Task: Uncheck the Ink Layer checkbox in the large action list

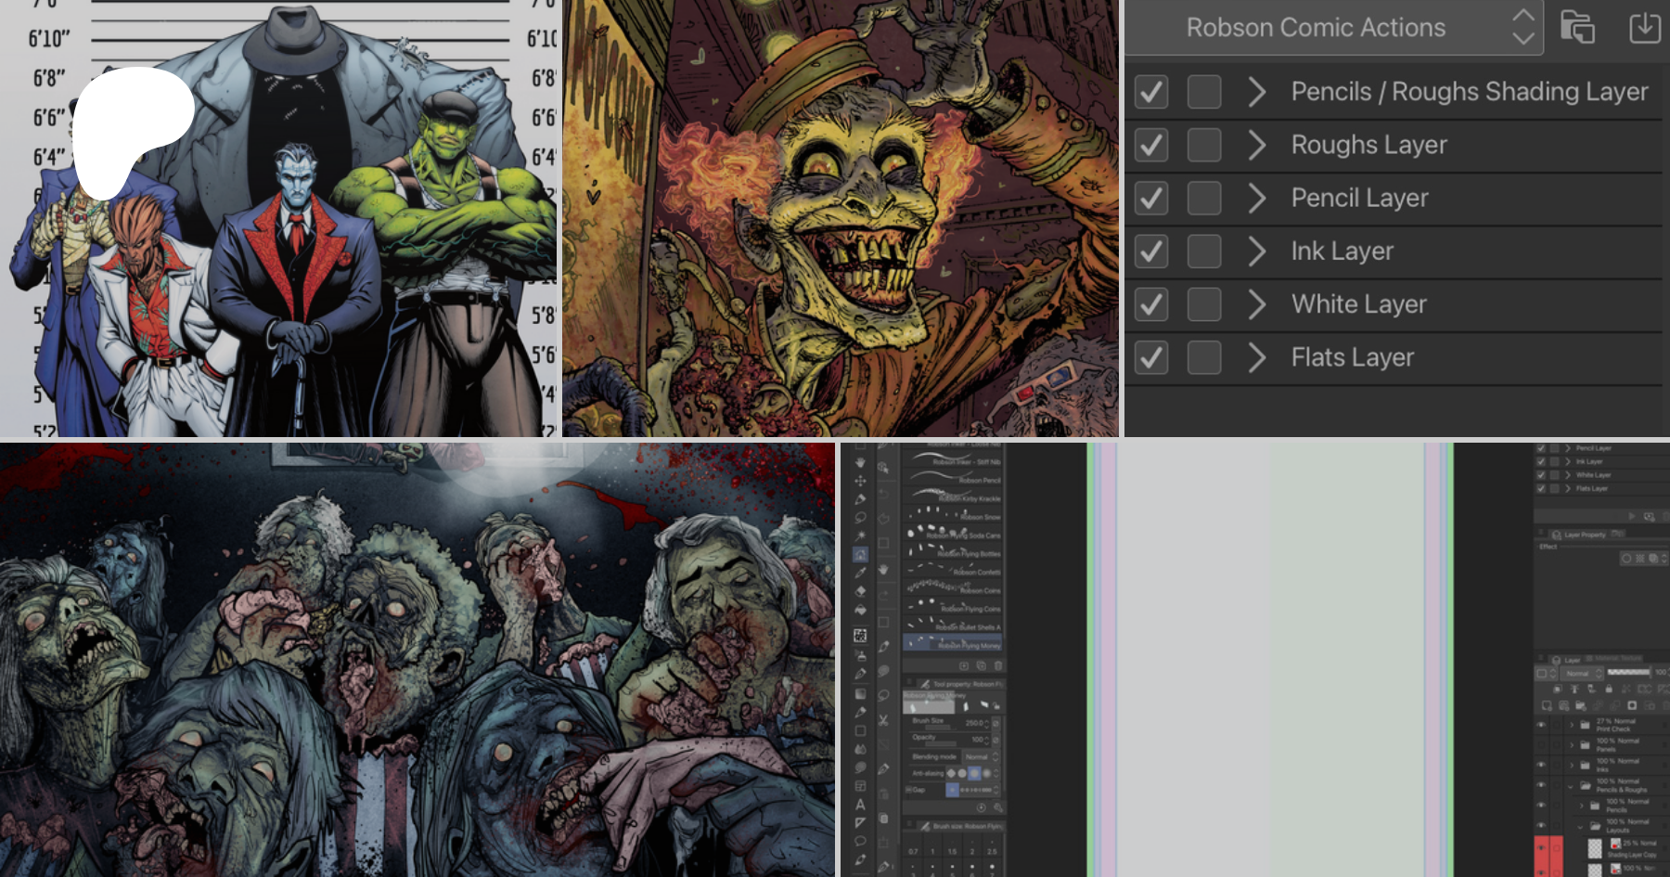Action: [1151, 251]
